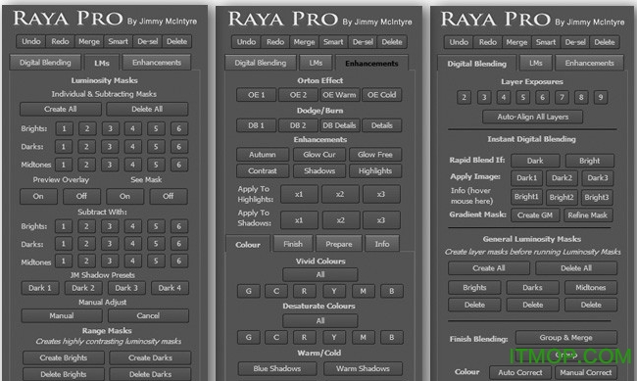Open Enhancements tab in the LMs panel

157,63
